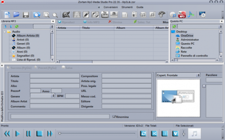Toggle the repeat mode button
Image resolution: width=225 pixels, height=140 pixels.
143,133
